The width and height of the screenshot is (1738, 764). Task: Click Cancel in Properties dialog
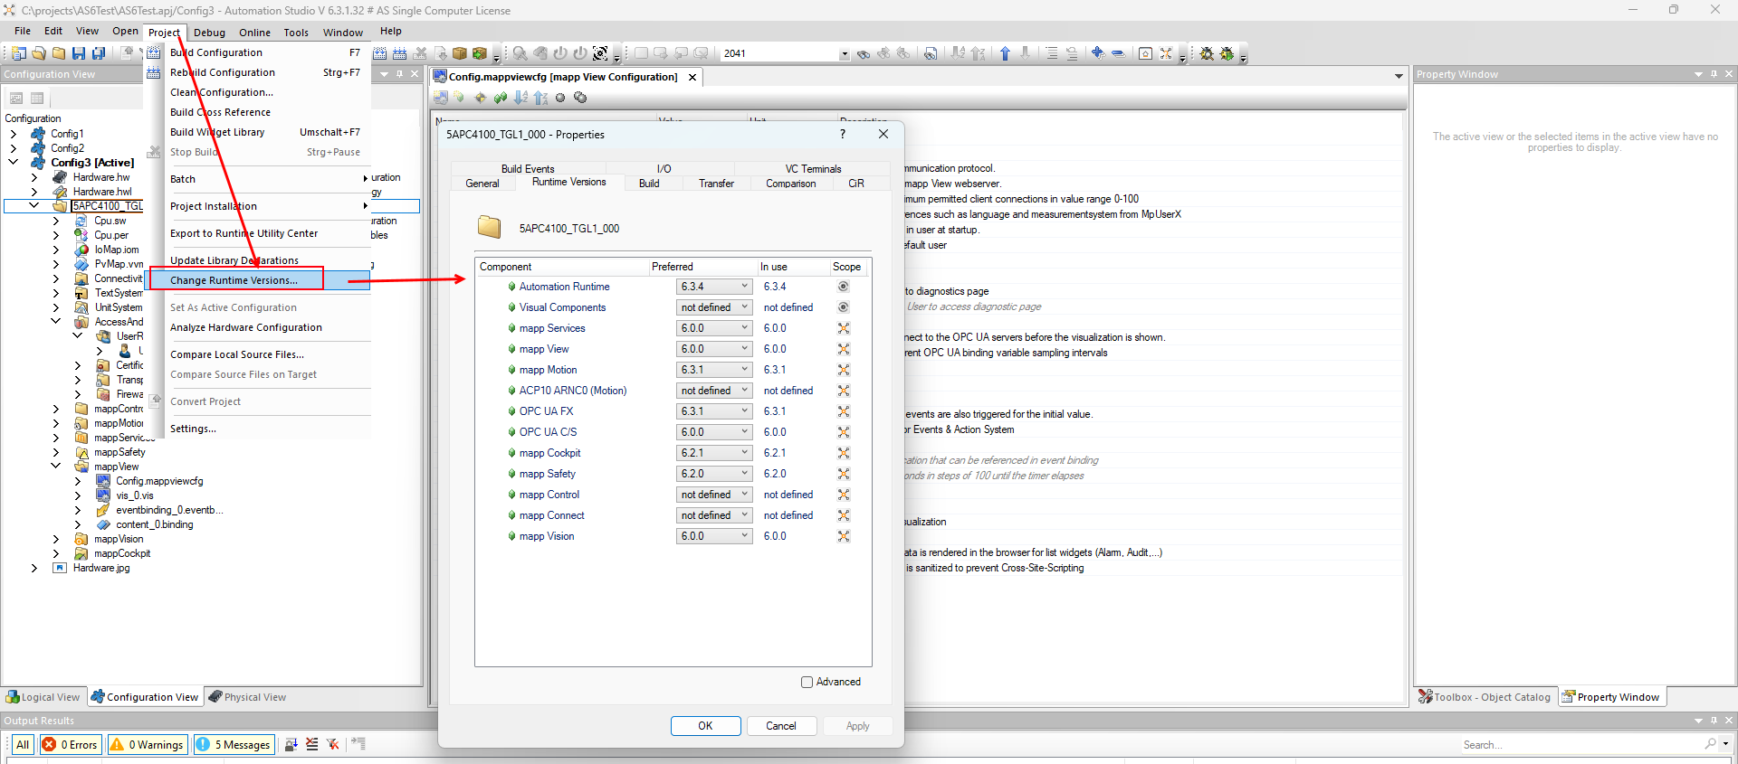[x=781, y=726]
